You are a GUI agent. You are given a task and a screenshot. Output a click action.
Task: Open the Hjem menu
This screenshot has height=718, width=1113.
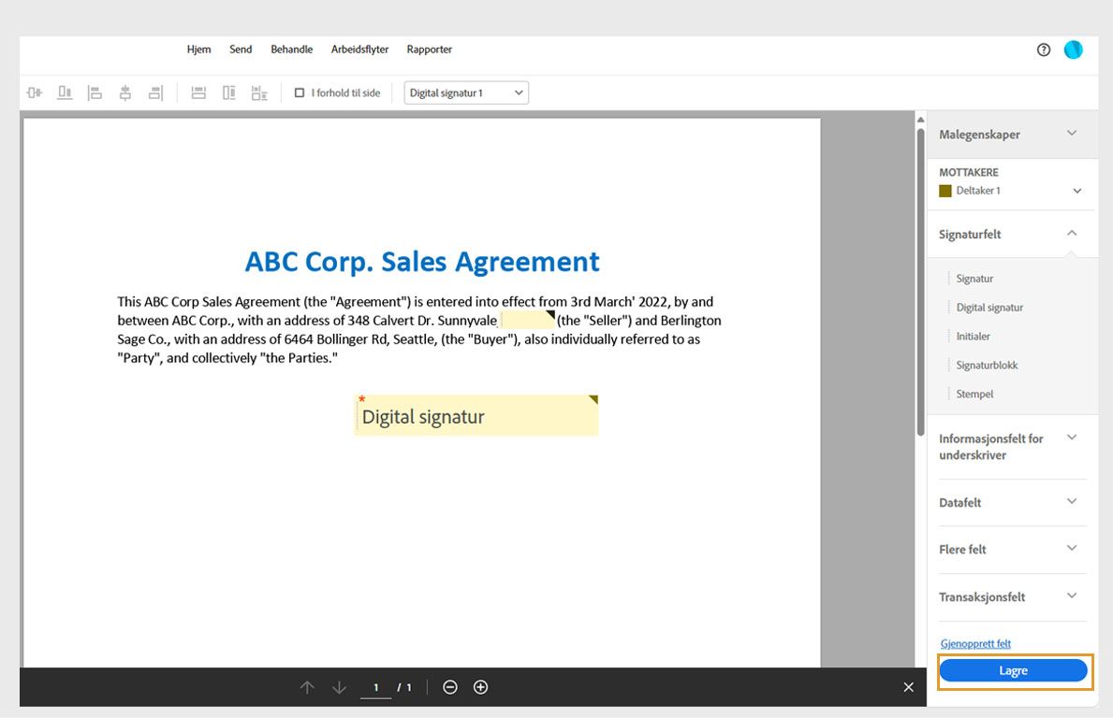(198, 50)
